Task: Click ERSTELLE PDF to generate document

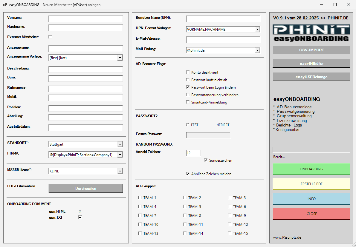Action: (311, 184)
